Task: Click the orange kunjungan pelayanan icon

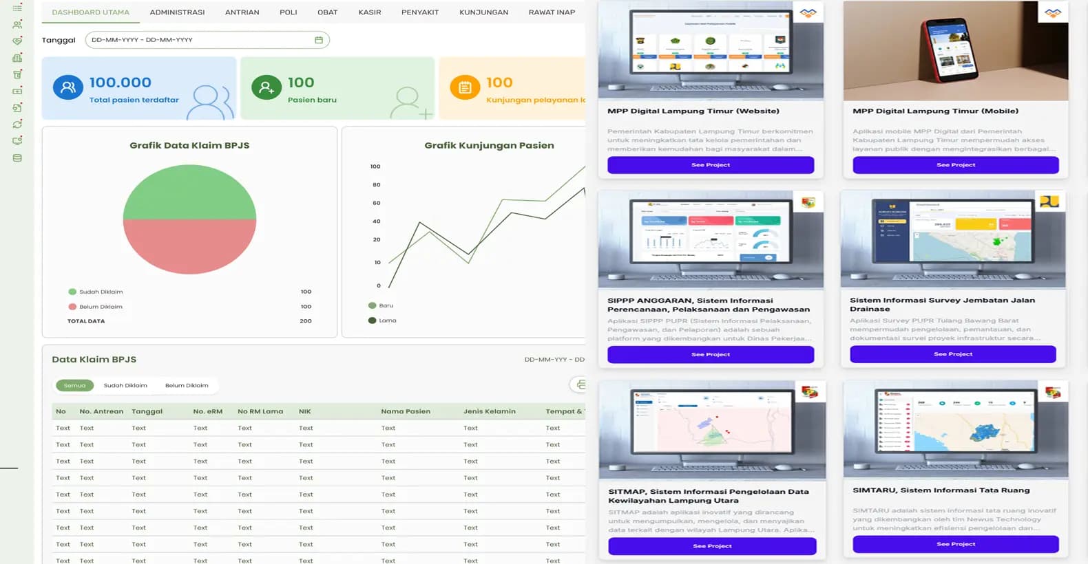Action: [x=465, y=87]
